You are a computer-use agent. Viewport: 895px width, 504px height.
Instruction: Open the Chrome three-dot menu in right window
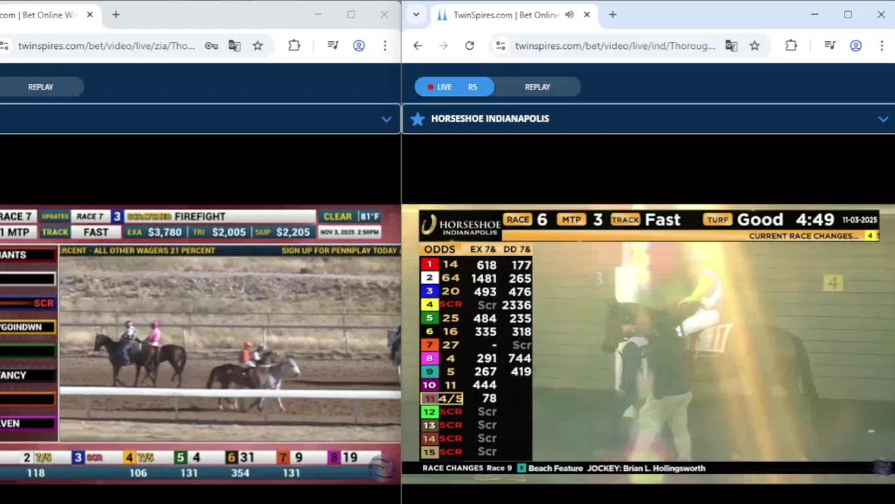tap(881, 45)
